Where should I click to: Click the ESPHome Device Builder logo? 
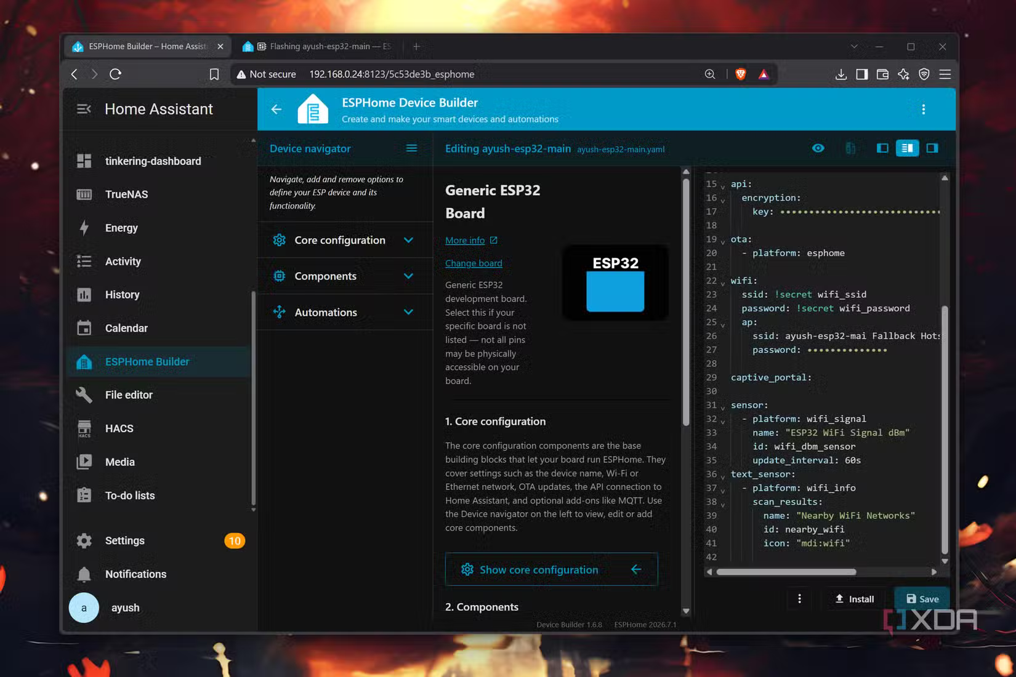point(313,109)
